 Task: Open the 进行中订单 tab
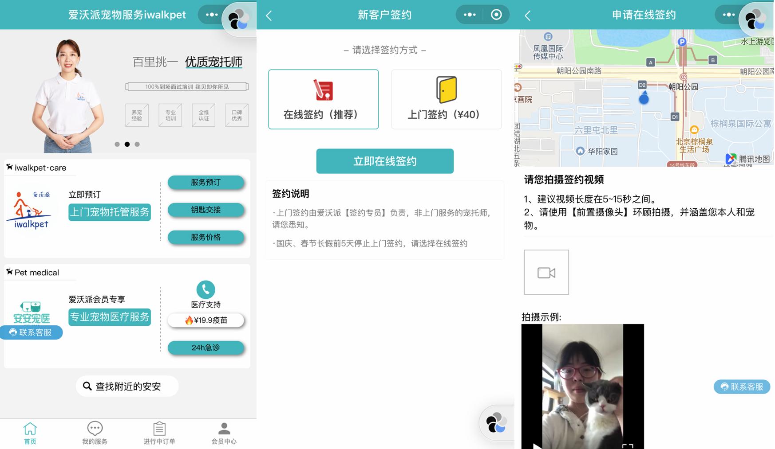(x=159, y=433)
